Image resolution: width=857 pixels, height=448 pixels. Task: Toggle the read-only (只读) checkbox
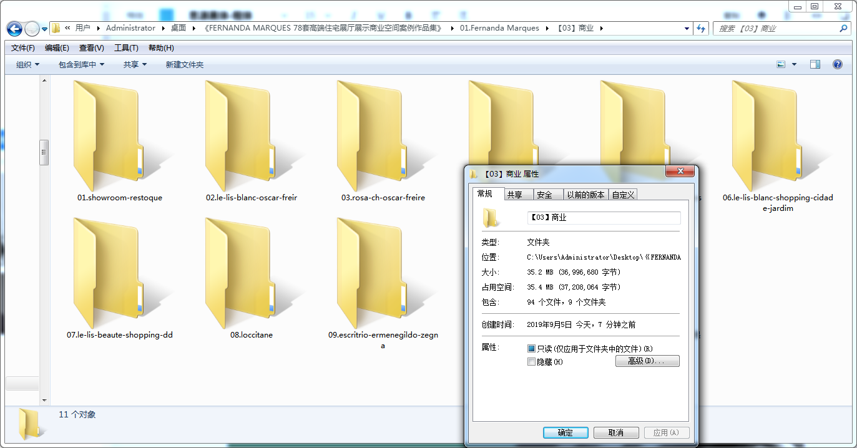pyautogui.click(x=532, y=349)
